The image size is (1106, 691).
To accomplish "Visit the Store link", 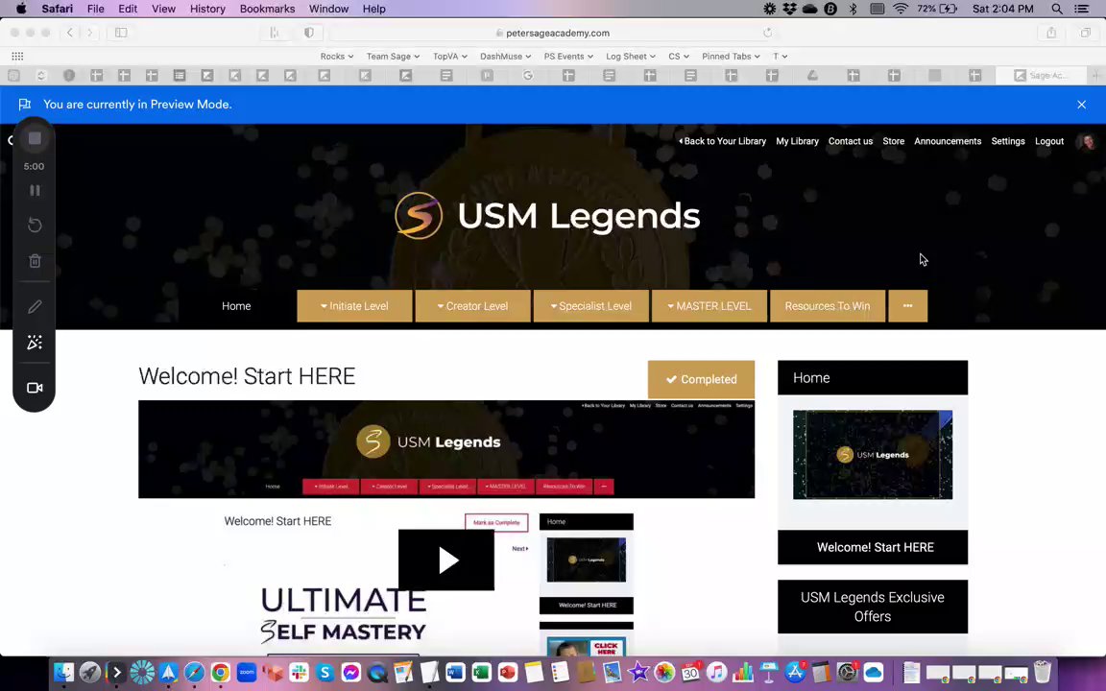I will [893, 141].
